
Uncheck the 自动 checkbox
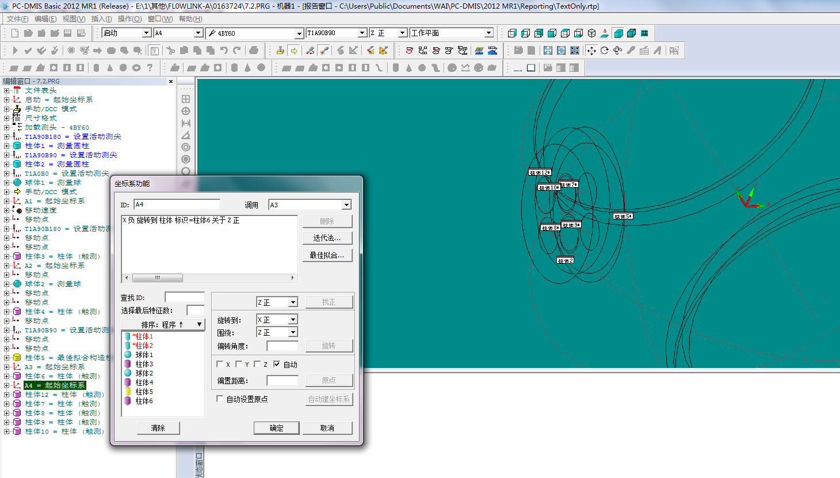(277, 365)
